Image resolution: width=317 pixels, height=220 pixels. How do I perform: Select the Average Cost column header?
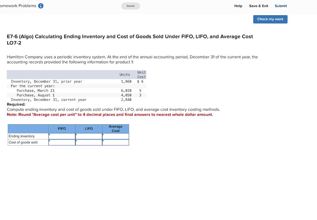coord(115,129)
